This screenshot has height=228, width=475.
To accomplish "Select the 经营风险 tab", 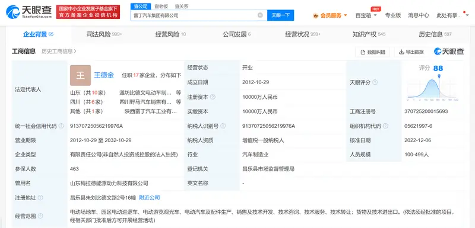I will coord(170,34).
